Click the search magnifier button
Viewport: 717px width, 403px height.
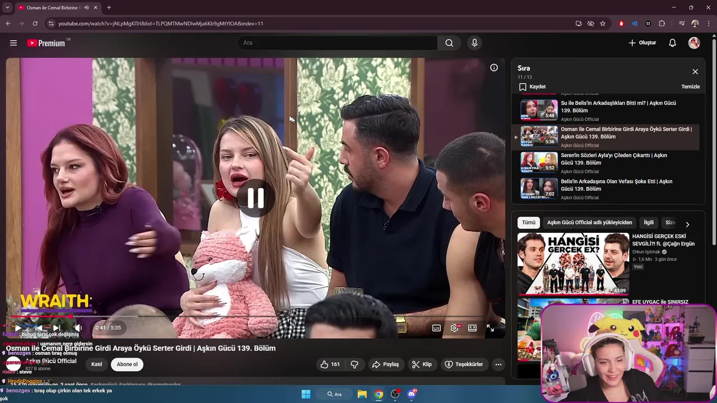pyautogui.click(x=449, y=43)
